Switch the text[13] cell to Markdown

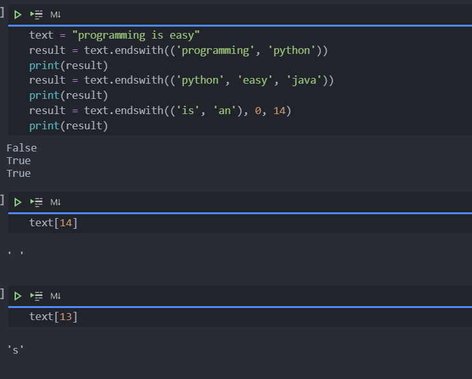pos(55,296)
